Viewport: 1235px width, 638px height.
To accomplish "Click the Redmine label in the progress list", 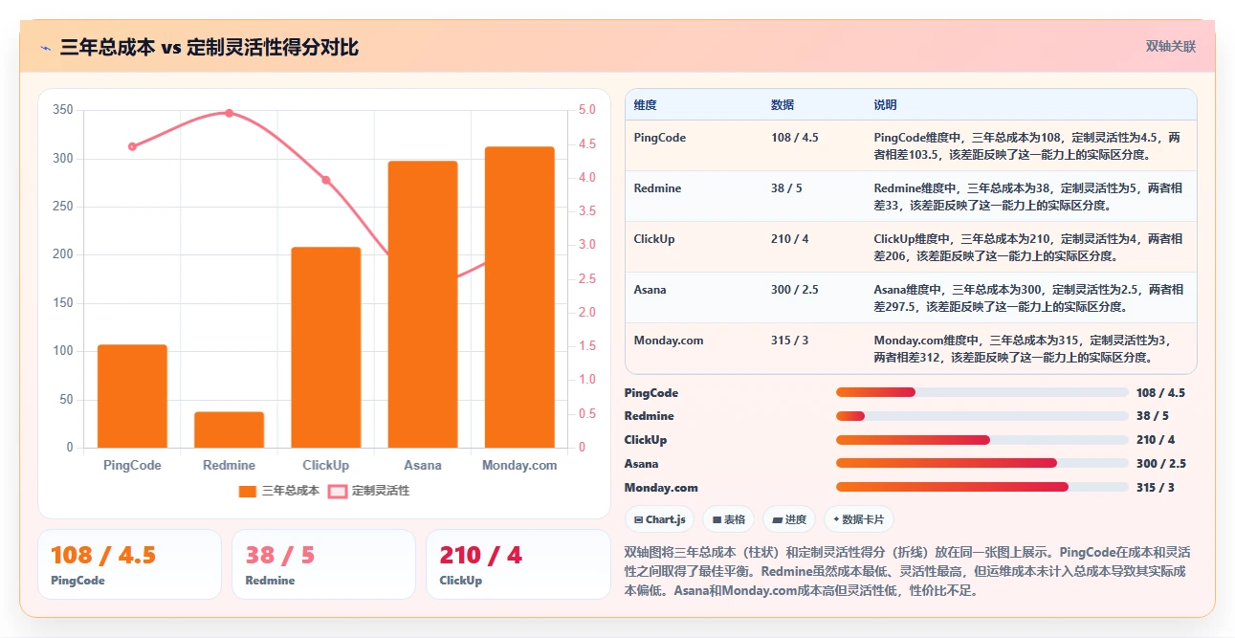I will [x=649, y=416].
